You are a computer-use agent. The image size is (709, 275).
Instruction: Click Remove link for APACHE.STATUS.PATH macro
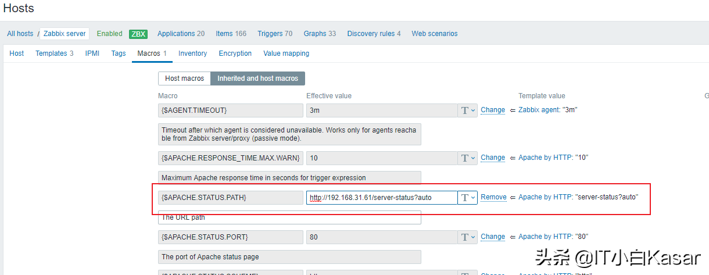(493, 197)
